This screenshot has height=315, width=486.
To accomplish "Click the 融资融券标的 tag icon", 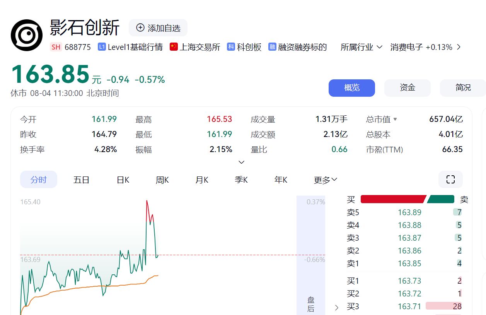I will click(272, 47).
